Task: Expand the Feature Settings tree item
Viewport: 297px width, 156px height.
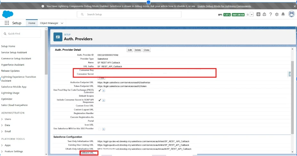Action: coord(2,151)
